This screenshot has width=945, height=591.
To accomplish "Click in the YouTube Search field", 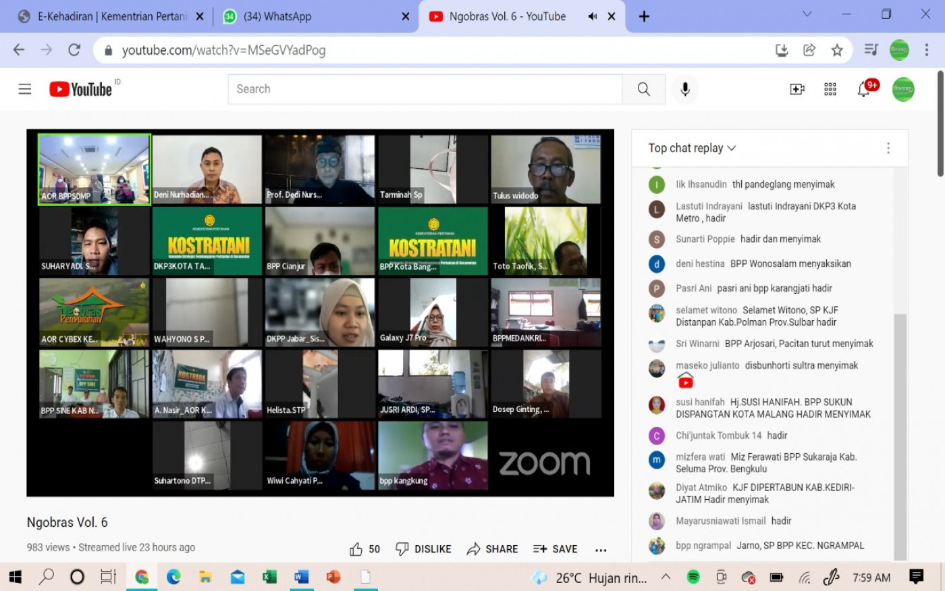I will point(425,89).
